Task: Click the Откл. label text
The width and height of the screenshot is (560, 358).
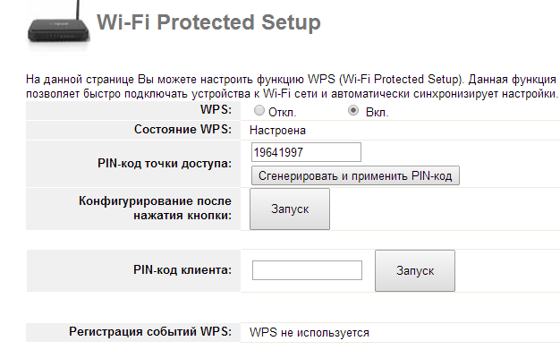Action: pyautogui.click(x=282, y=113)
